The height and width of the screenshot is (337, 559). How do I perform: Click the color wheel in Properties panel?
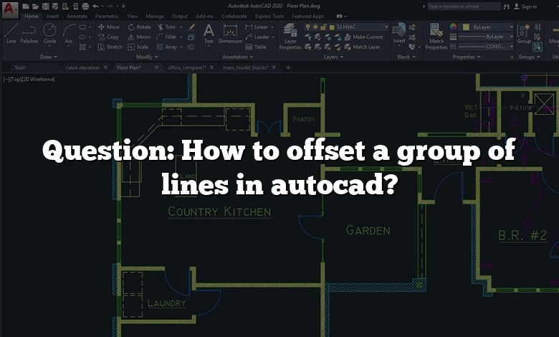pos(453,27)
